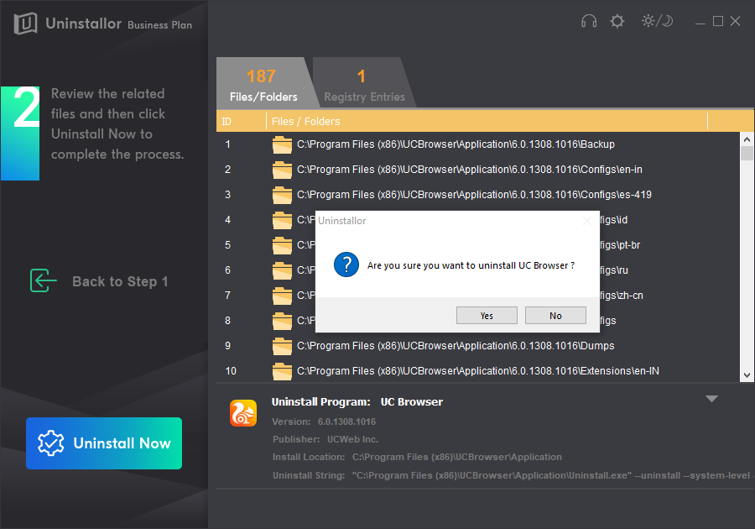Screen dimensions: 755x529
Task: Open the settings gear icon
Action: 617,21
